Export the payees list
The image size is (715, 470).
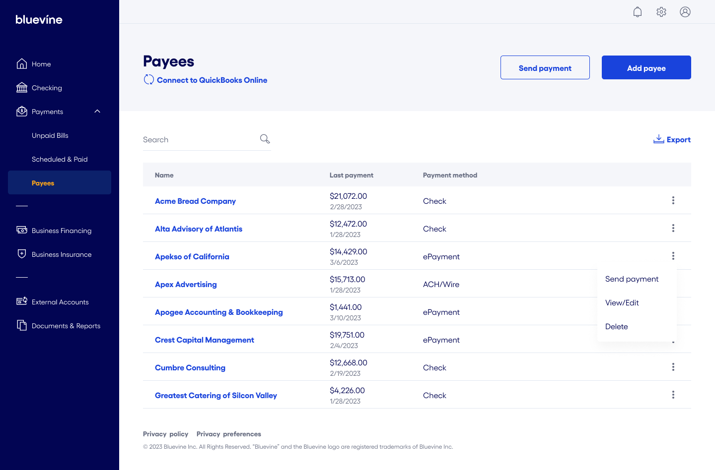coord(672,139)
